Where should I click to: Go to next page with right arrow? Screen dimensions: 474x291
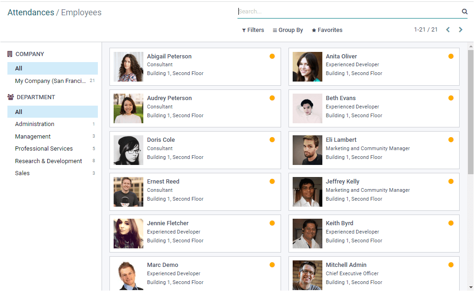tap(461, 29)
